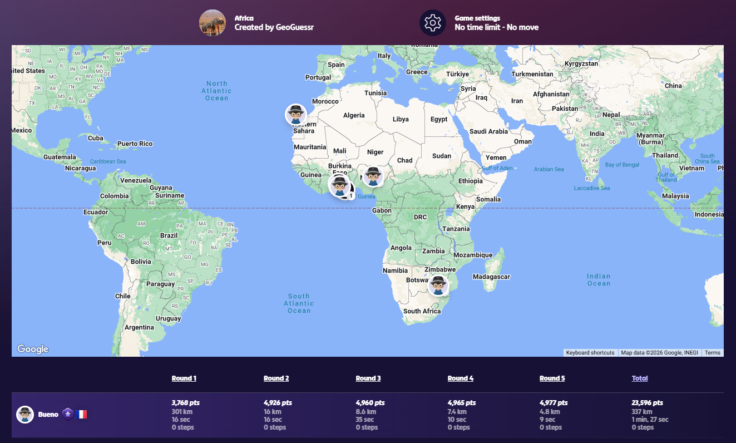The height and width of the screenshot is (443, 736).
Task: Click the Google logo on the map
Action: [33, 349]
